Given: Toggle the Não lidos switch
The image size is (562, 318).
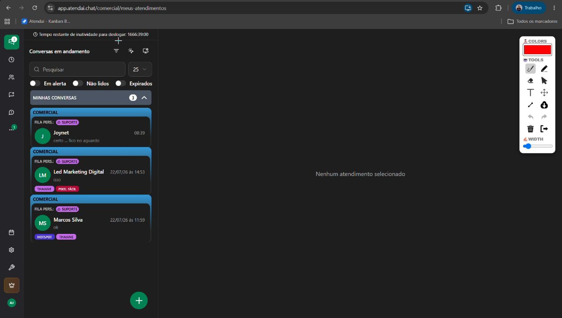Looking at the screenshot, I should click(x=78, y=83).
